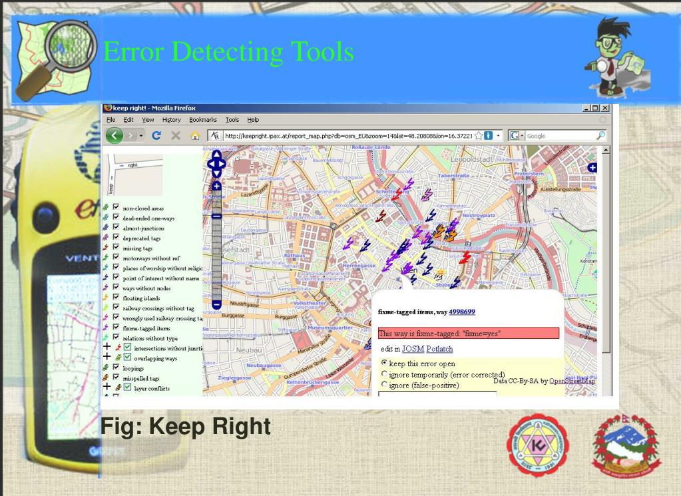Toggle the layer conflicts checkbox
Screen dimensions: 681x496
tap(127, 387)
